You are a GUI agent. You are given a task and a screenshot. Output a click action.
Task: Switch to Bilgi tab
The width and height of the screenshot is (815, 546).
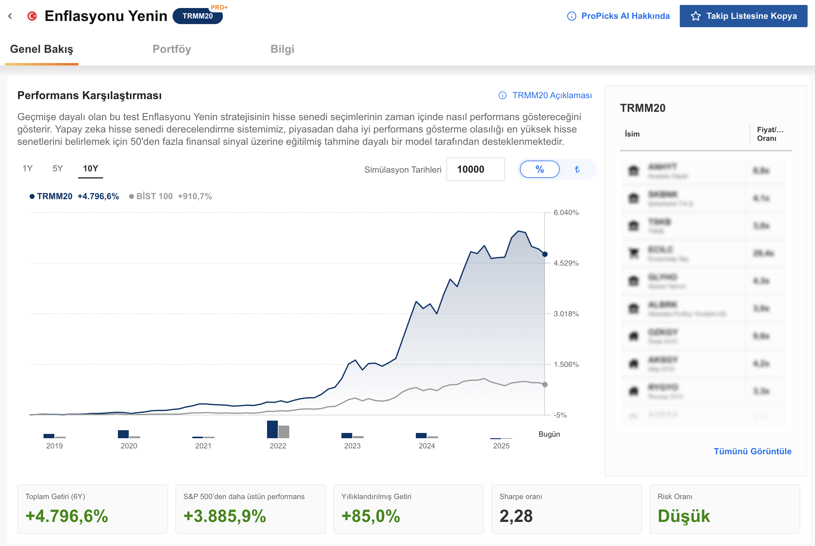(282, 49)
